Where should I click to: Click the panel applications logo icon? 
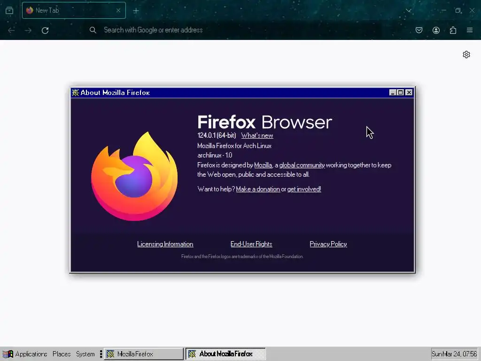8,354
